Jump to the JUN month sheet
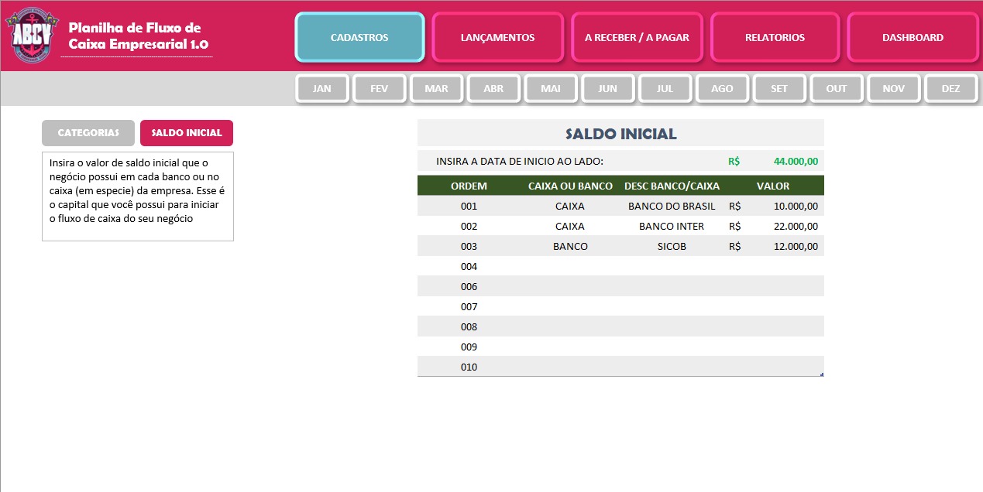This screenshot has height=492, width=983. (608, 88)
